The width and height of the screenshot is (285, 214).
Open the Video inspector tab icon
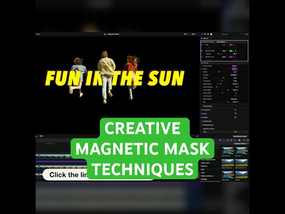coord(202,34)
